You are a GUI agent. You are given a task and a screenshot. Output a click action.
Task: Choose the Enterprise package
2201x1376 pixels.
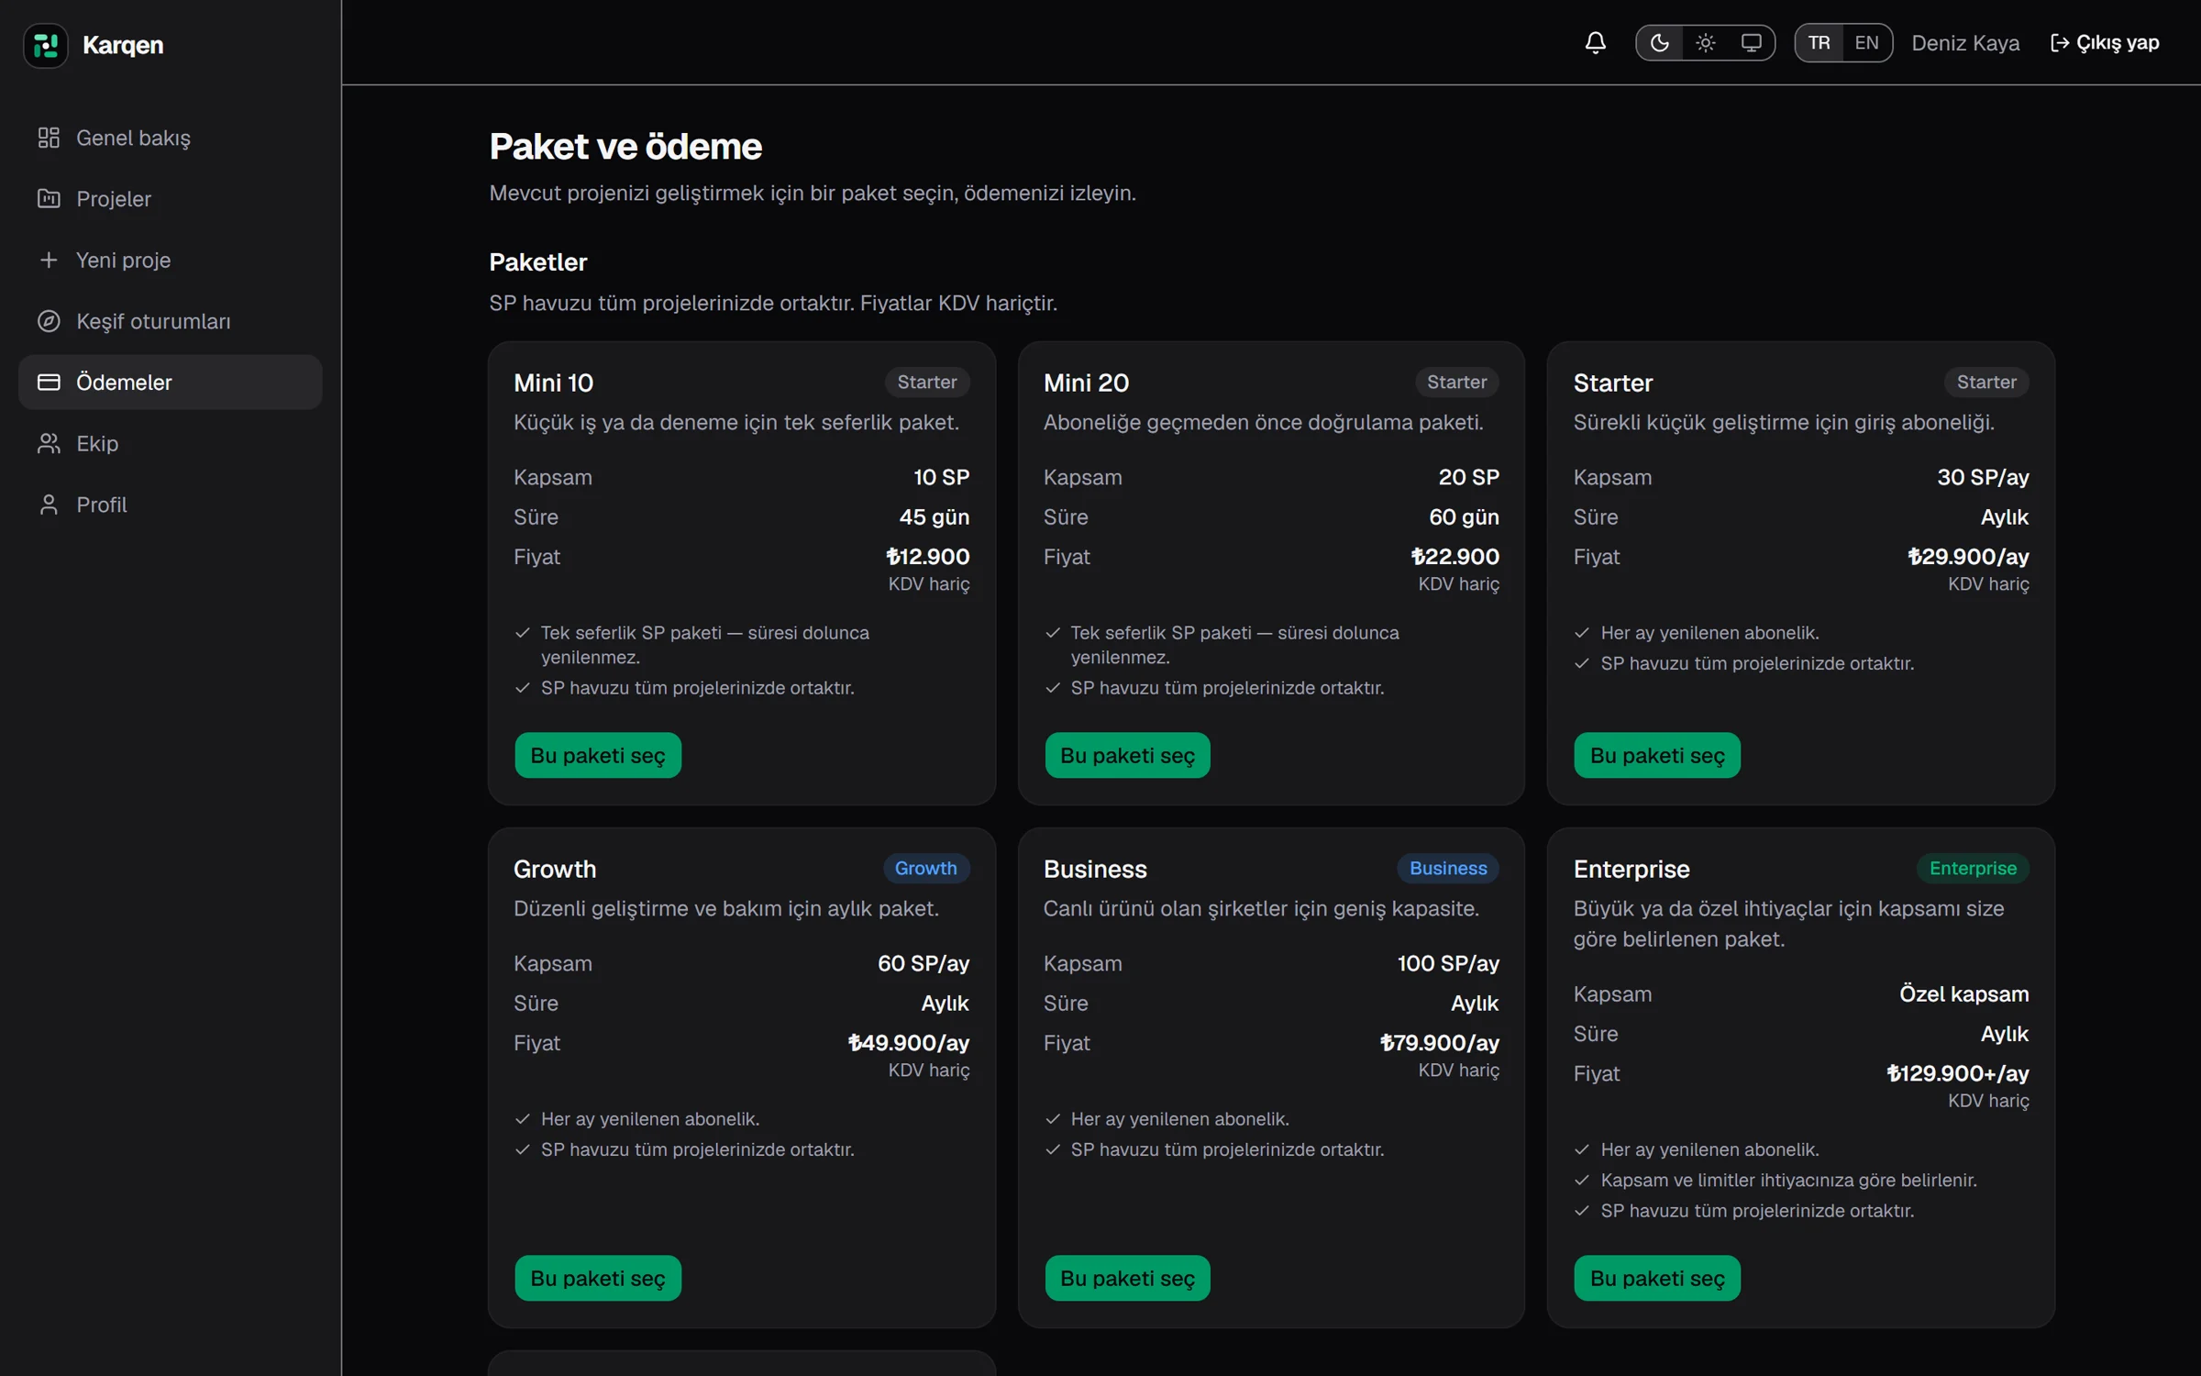[1657, 1278]
